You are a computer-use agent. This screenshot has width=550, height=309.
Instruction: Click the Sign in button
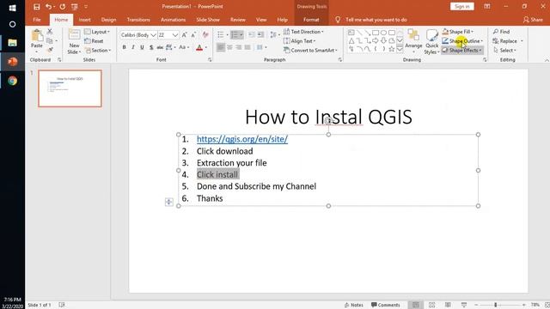pyautogui.click(x=462, y=7)
